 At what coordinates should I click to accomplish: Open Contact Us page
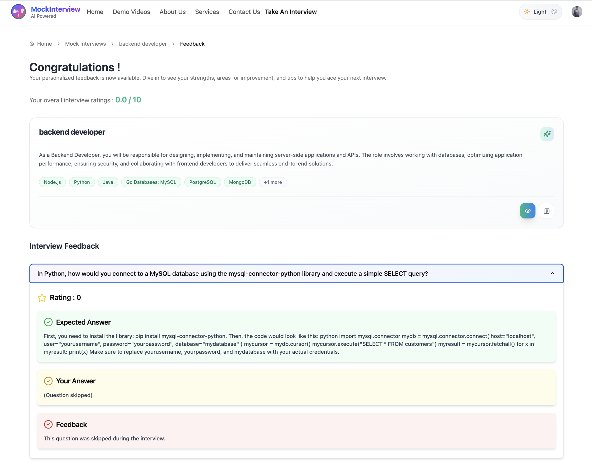(244, 12)
